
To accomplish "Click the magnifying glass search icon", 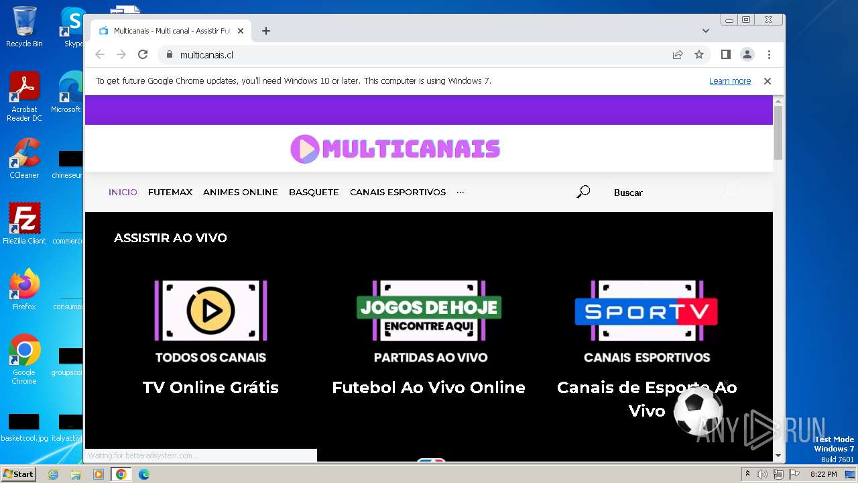I will click(583, 193).
